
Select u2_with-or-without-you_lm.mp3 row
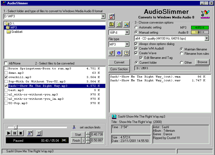[55, 99]
